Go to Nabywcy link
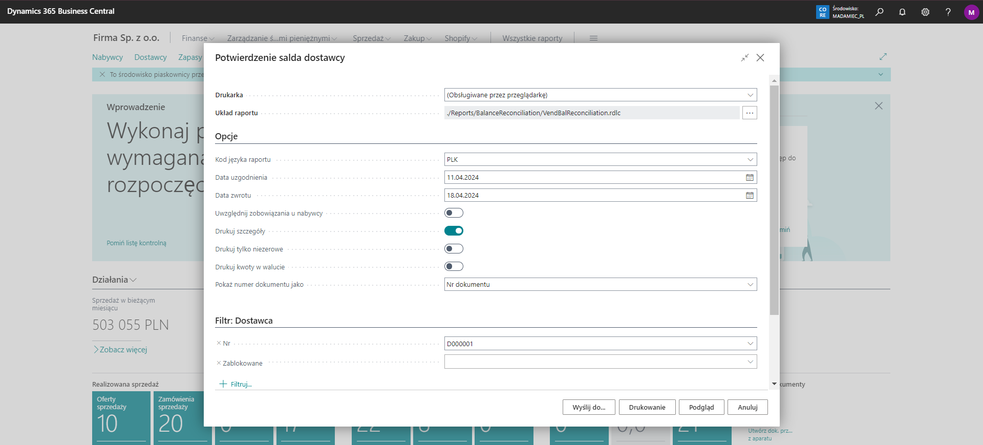Image resolution: width=983 pixels, height=445 pixels. (108, 57)
